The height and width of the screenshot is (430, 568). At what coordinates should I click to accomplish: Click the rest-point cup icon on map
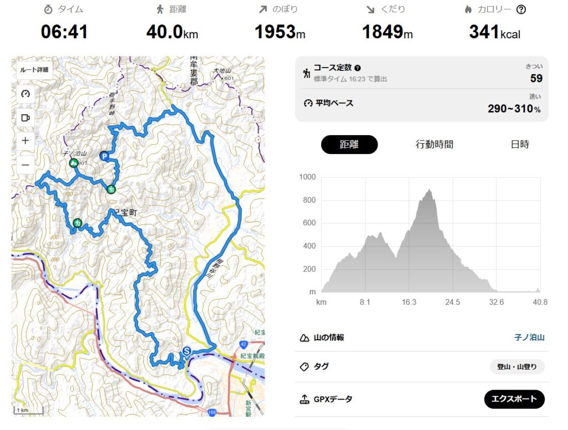coord(25,117)
